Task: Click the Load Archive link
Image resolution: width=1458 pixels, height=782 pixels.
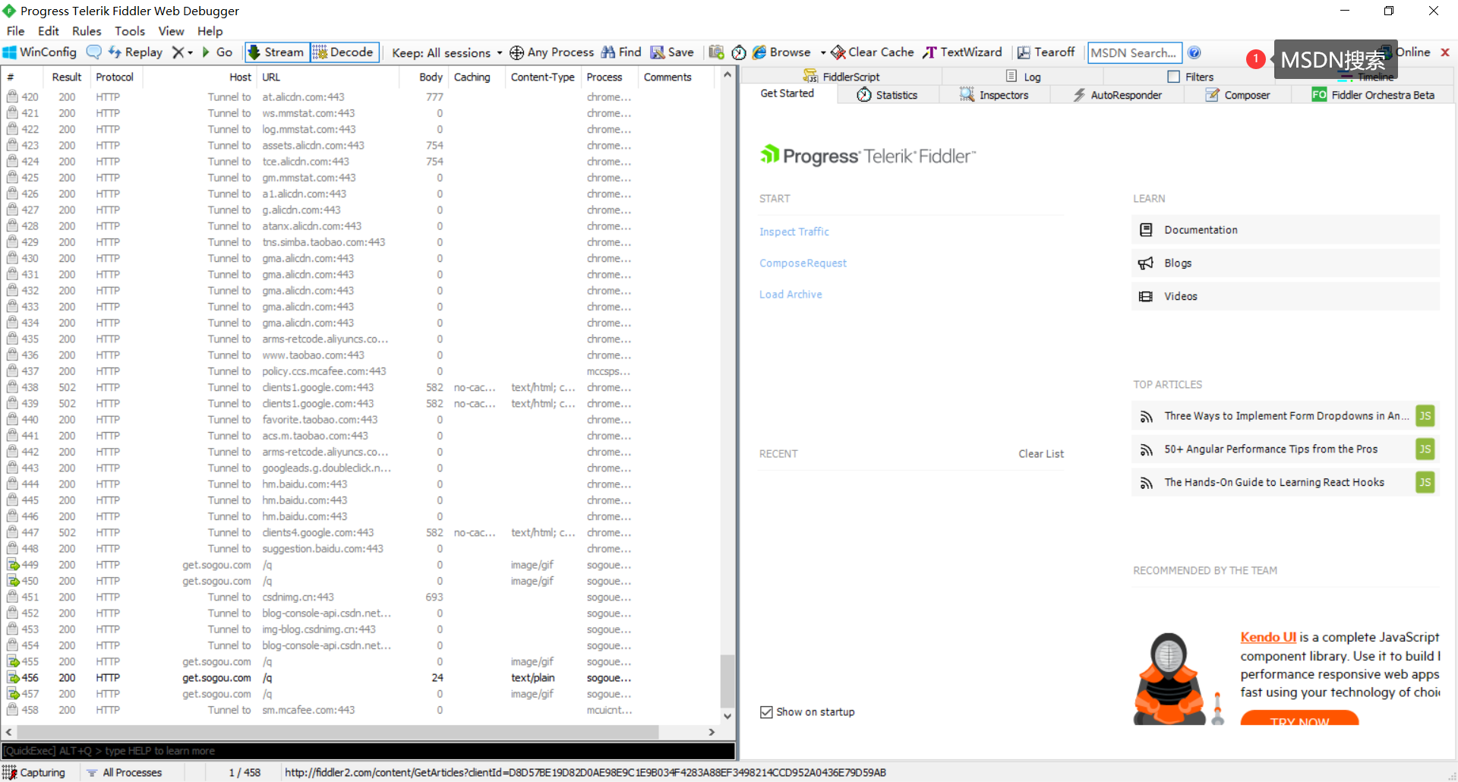Action: [x=791, y=295]
